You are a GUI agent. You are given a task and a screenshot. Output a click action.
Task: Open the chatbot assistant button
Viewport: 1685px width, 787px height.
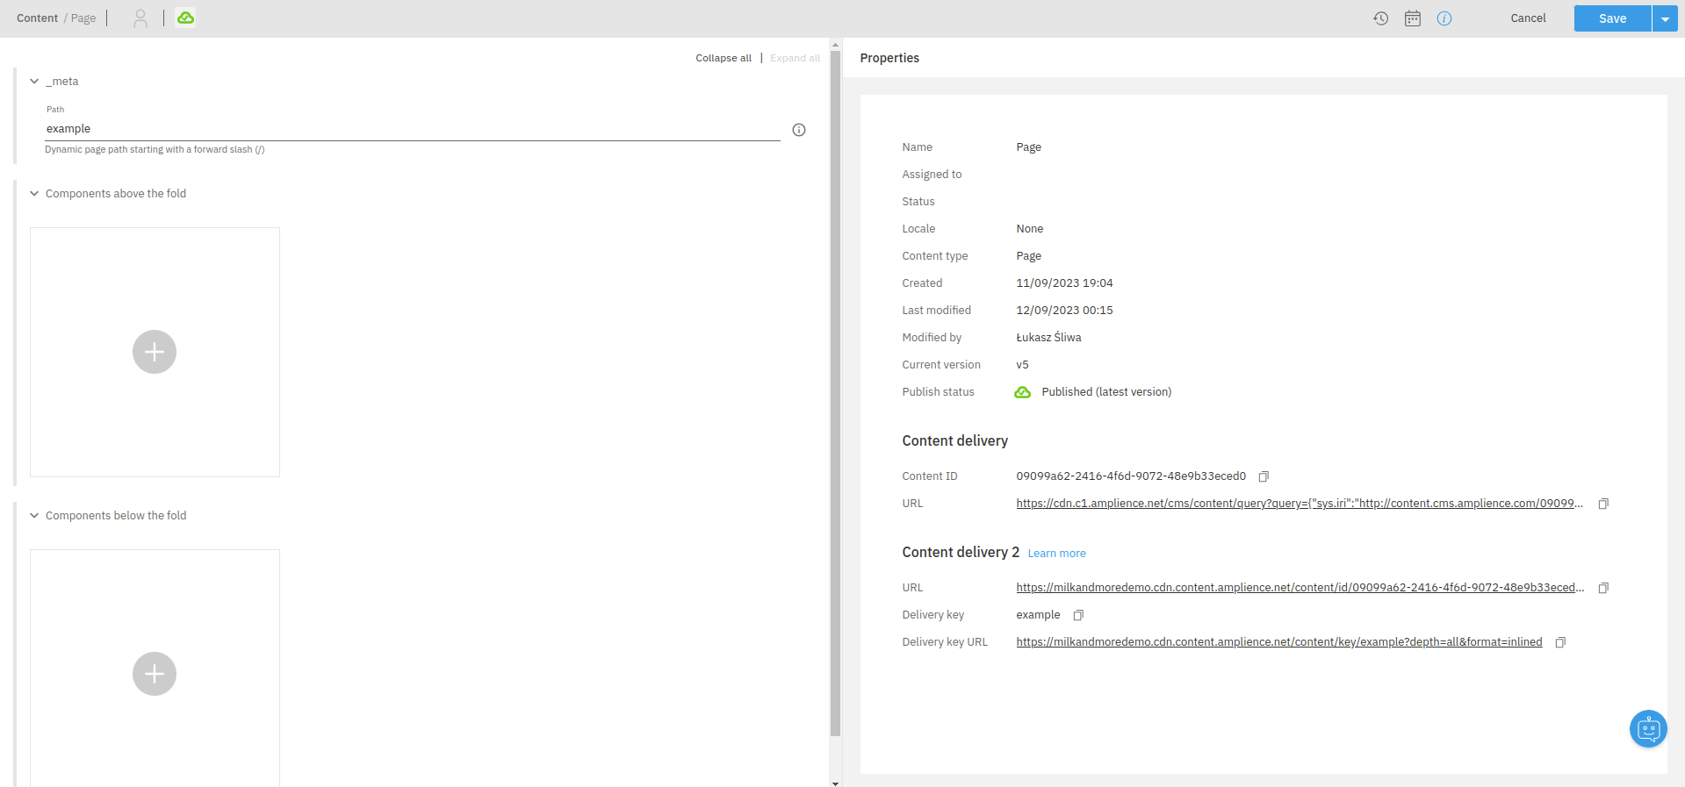(x=1647, y=728)
